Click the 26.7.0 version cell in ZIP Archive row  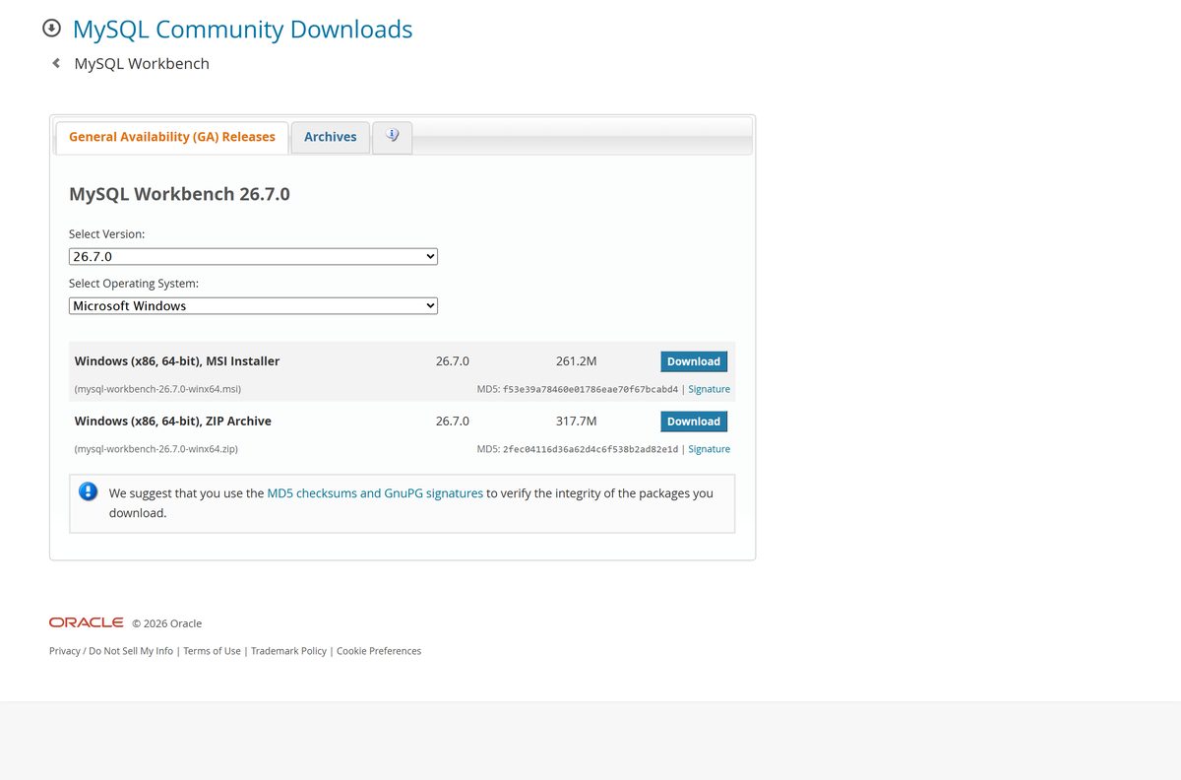pos(453,421)
